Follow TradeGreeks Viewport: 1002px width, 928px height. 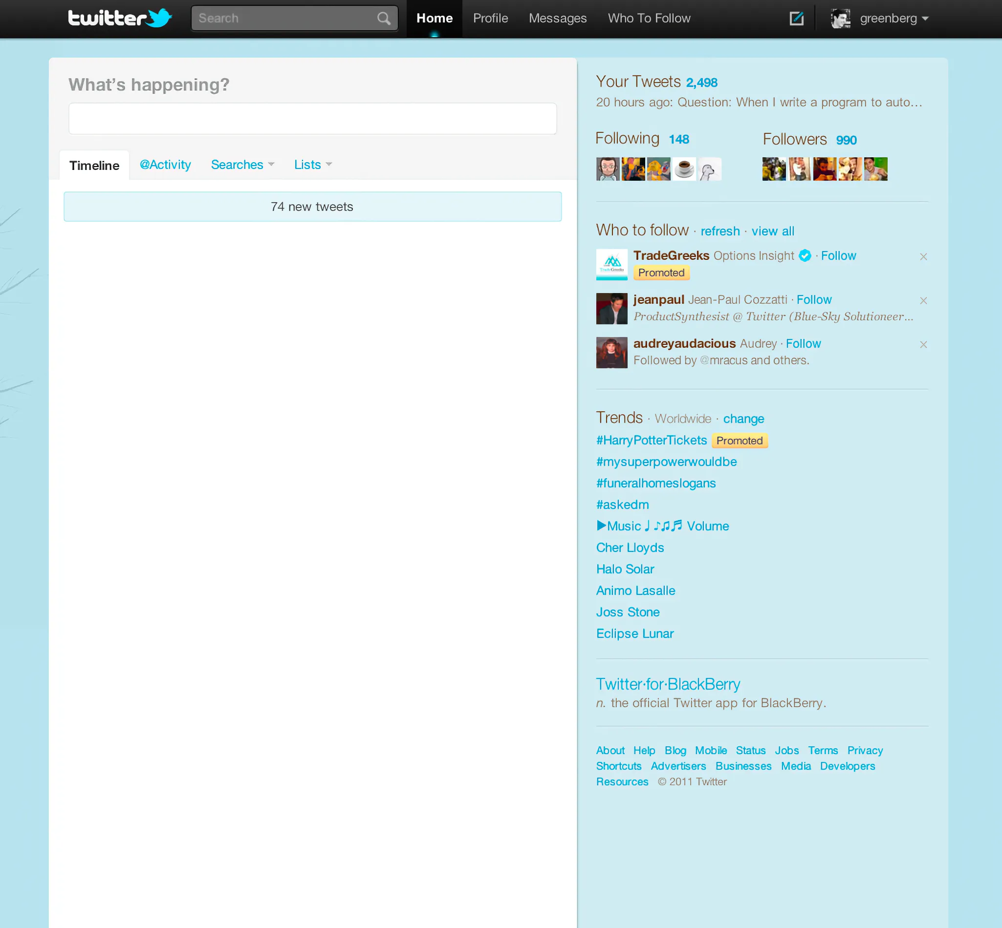click(x=838, y=255)
